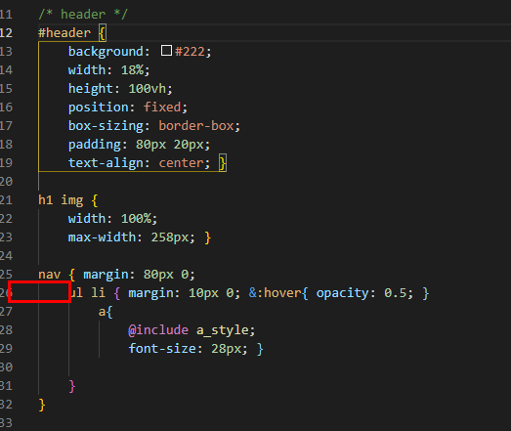Click the pink closing brace on line 31

(x=72, y=386)
